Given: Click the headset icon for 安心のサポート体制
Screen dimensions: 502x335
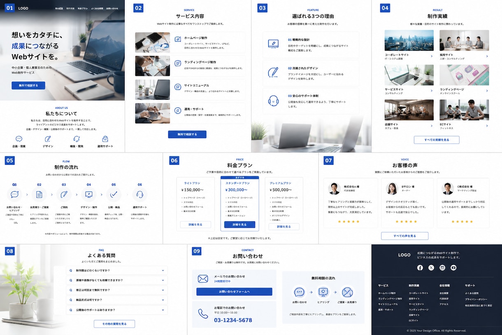Looking at the screenshot, I should [274, 100].
